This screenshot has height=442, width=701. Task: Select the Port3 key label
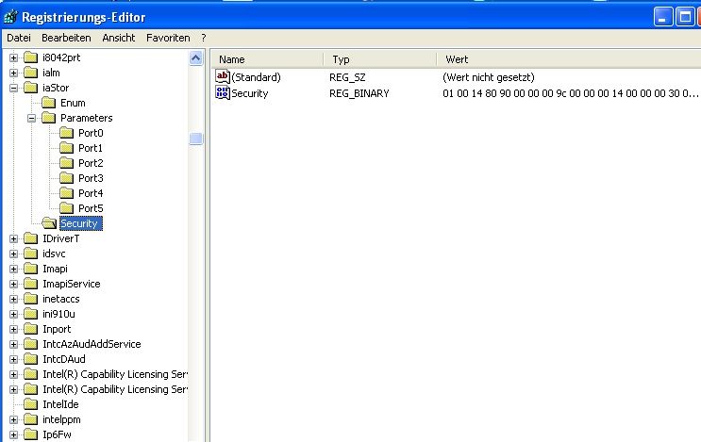[91, 178]
